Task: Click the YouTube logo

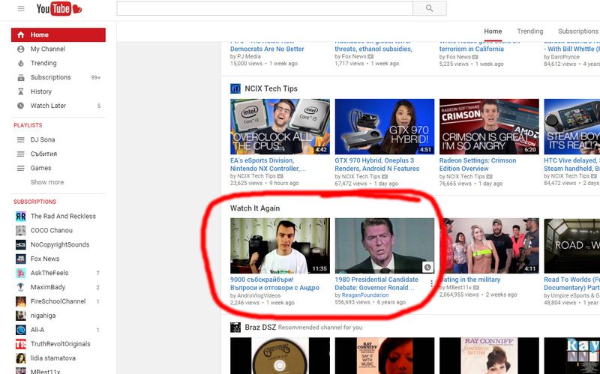Action: click(x=59, y=8)
